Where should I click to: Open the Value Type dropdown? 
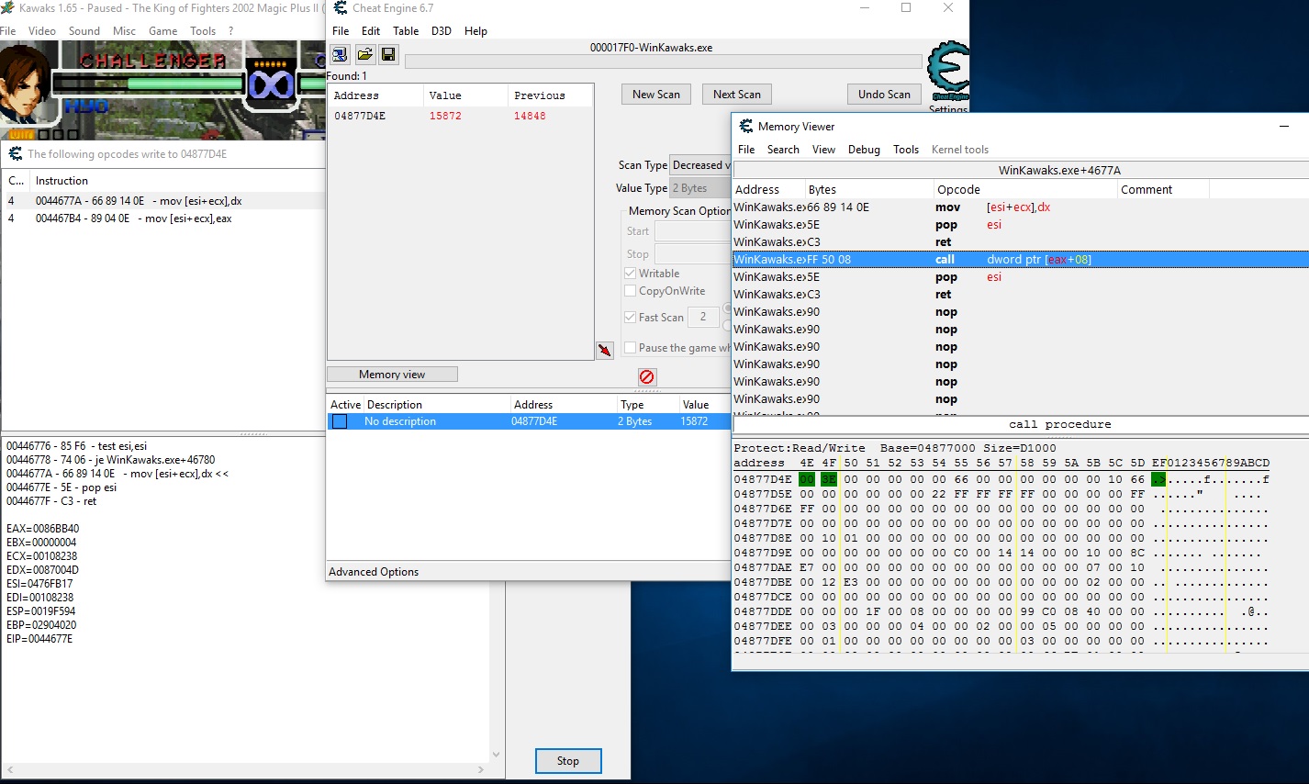tap(700, 188)
